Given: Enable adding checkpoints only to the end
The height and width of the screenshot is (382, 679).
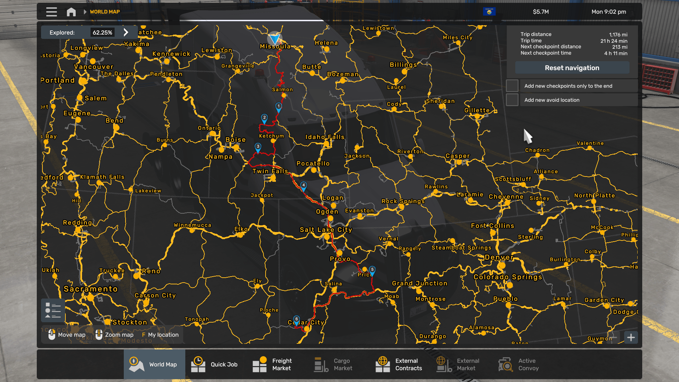Looking at the screenshot, I should coord(512,86).
